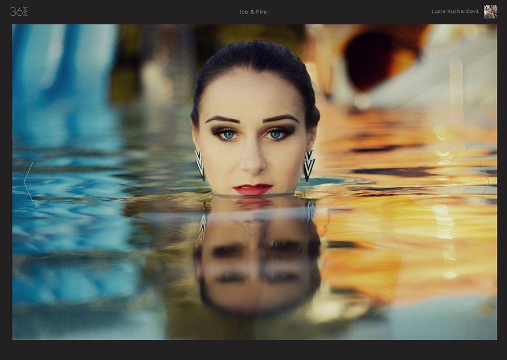Show the next image in the gallery
The width and height of the screenshot is (507, 360).
click(x=484, y=181)
